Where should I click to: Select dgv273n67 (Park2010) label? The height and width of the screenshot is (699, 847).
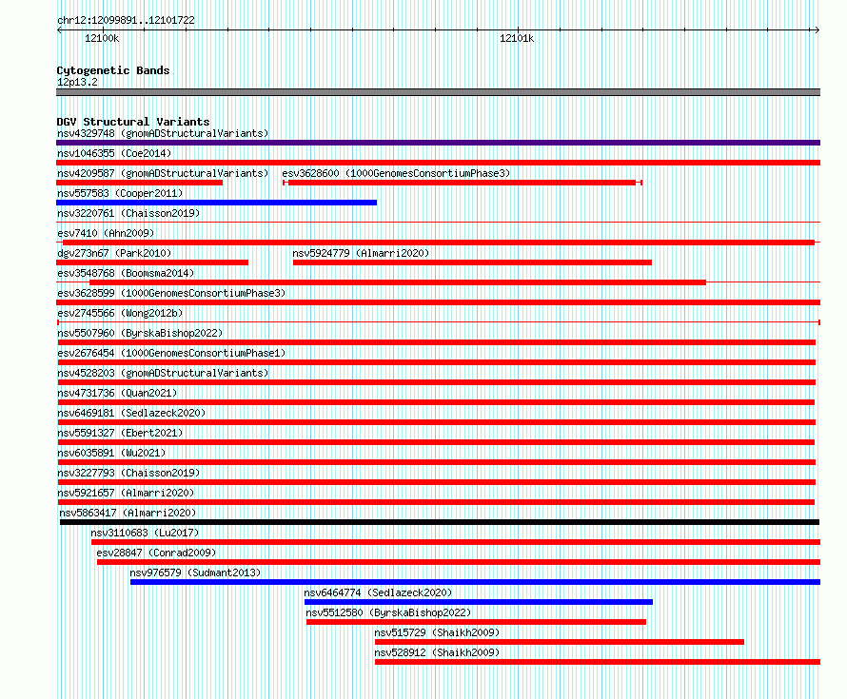pyautogui.click(x=114, y=253)
